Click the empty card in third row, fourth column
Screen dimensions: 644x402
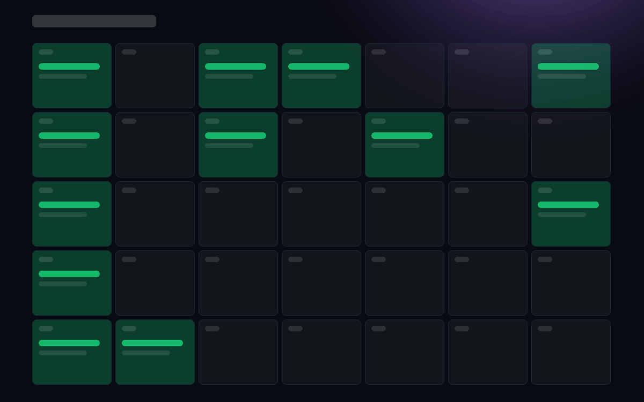click(x=321, y=214)
